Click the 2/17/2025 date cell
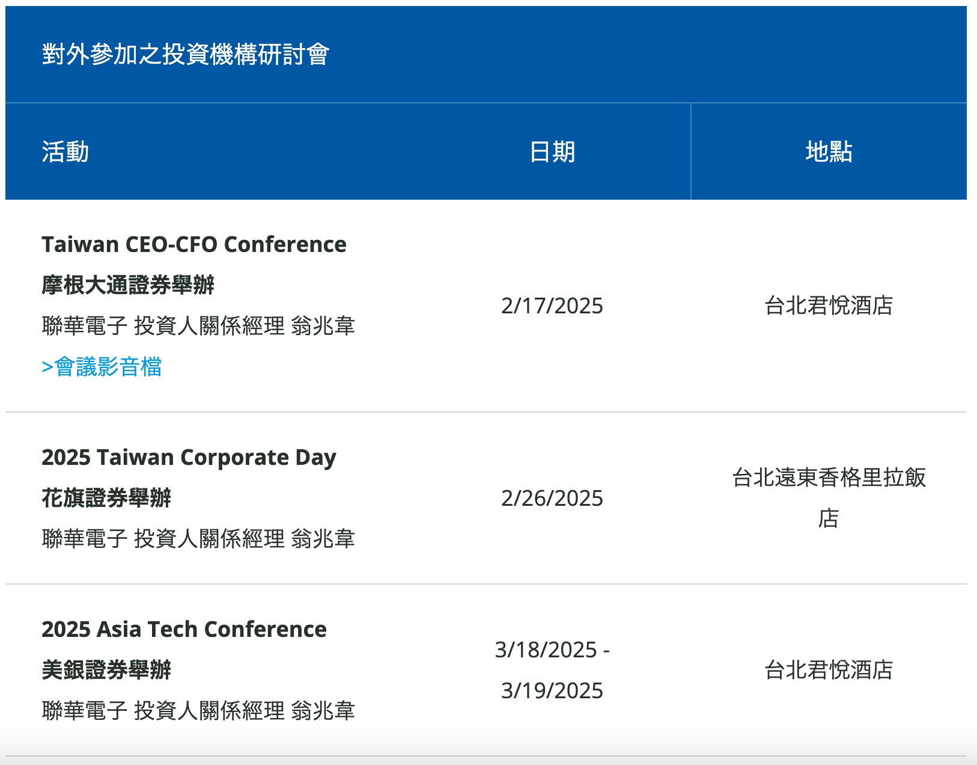 [552, 306]
